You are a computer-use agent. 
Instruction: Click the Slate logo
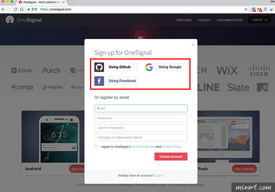(x=238, y=87)
